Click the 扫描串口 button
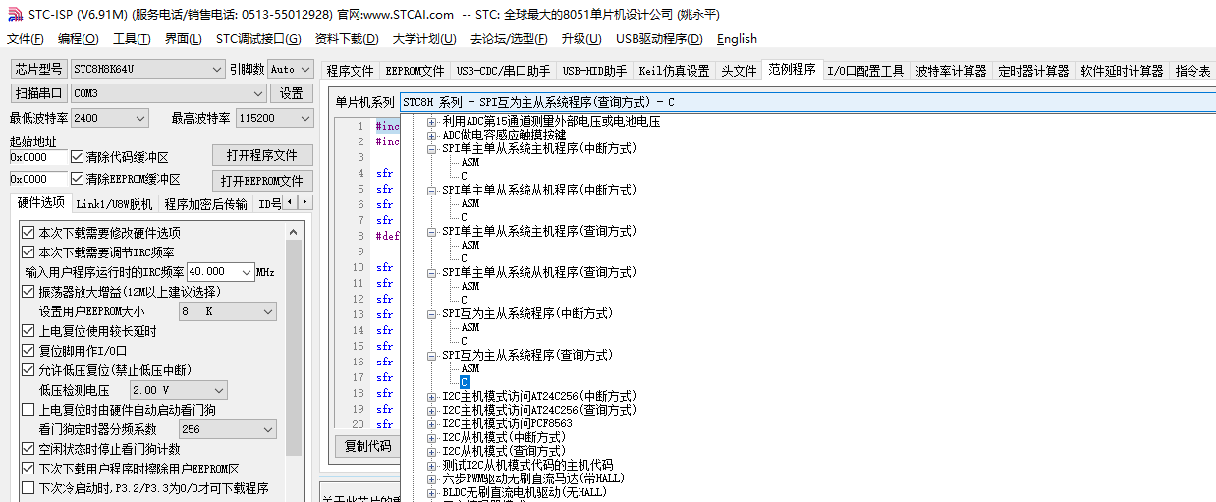 click(x=39, y=93)
